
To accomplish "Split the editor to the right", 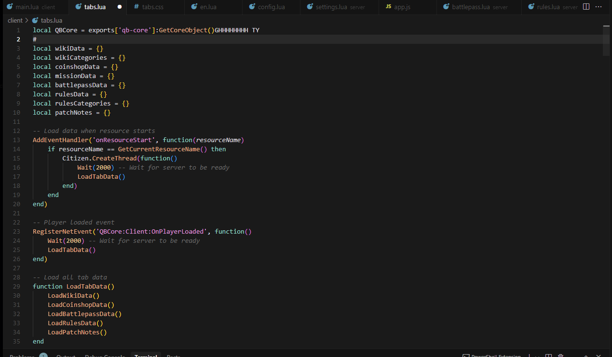I will 586,7.
